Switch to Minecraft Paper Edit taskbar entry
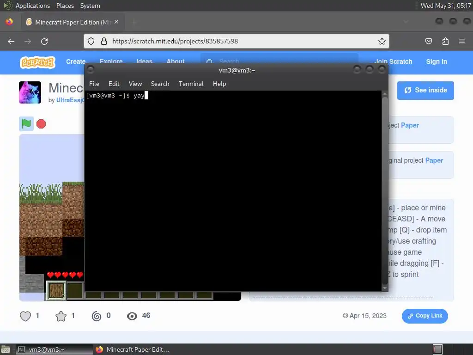The width and height of the screenshot is (473, 355). coord(133,349)
